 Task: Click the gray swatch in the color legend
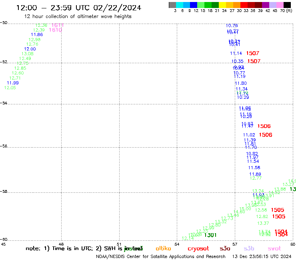pyautogui.click(x=172, y=5)
